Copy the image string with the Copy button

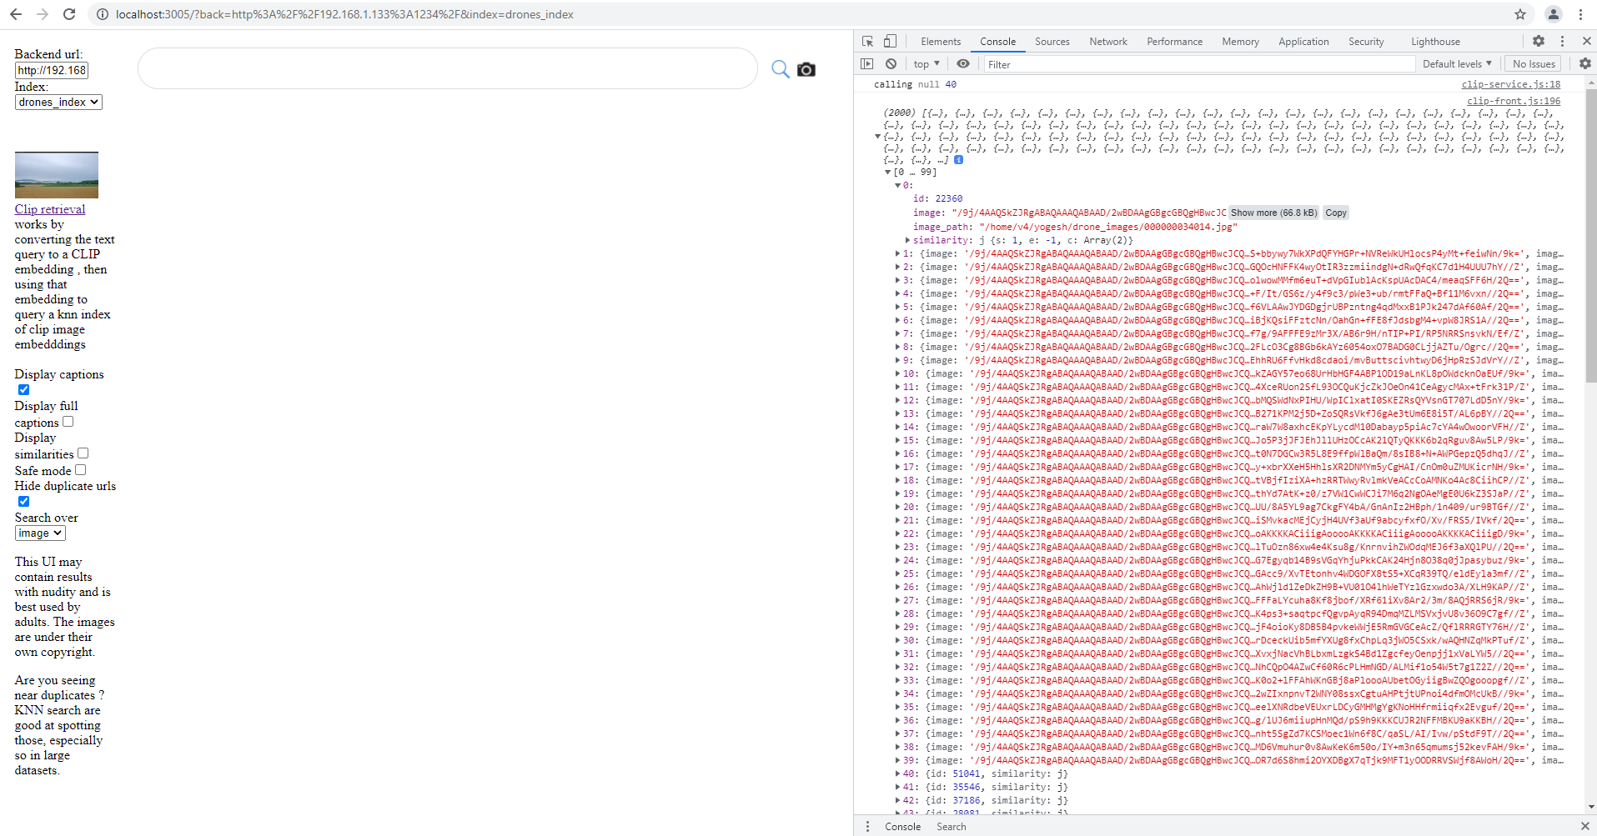tap(1335, 213)
